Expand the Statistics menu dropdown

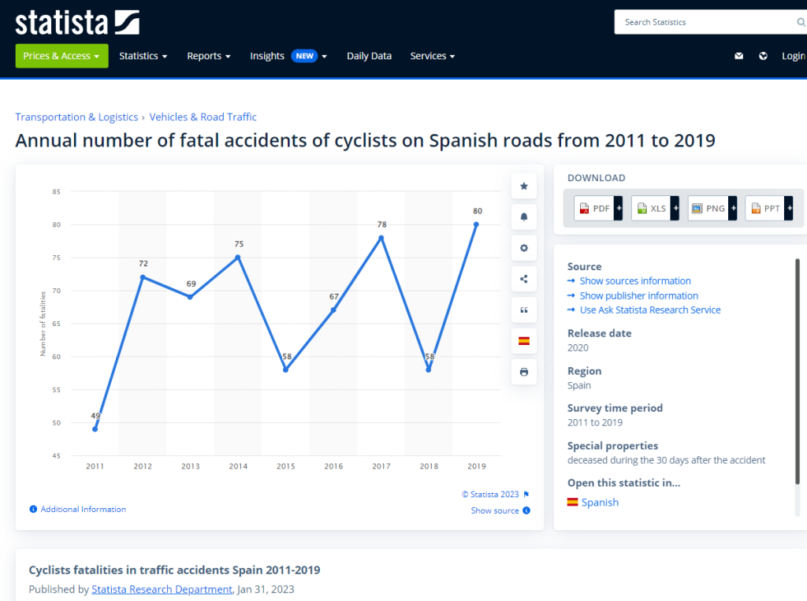[143, 56]
